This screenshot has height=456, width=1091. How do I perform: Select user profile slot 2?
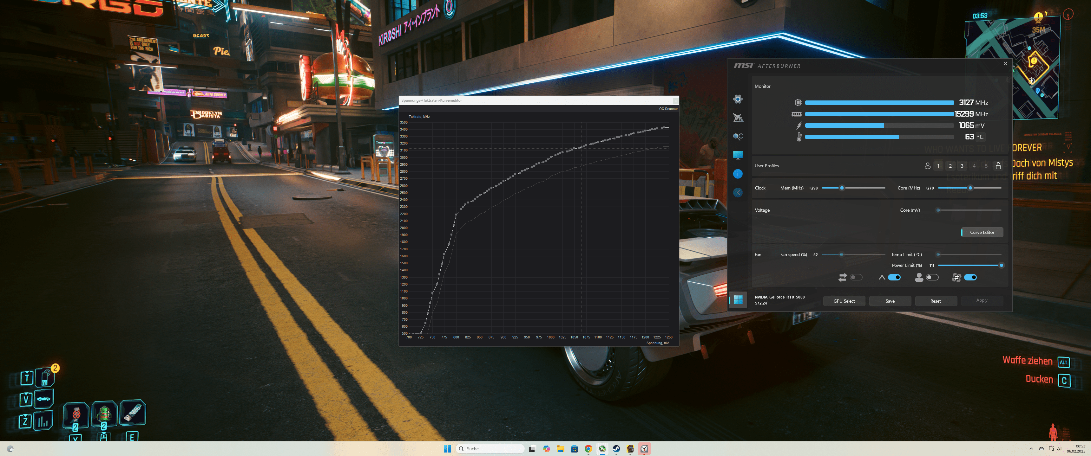point(950,166)
